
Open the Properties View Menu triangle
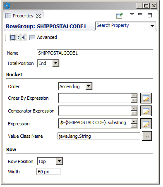pos(132,14)
